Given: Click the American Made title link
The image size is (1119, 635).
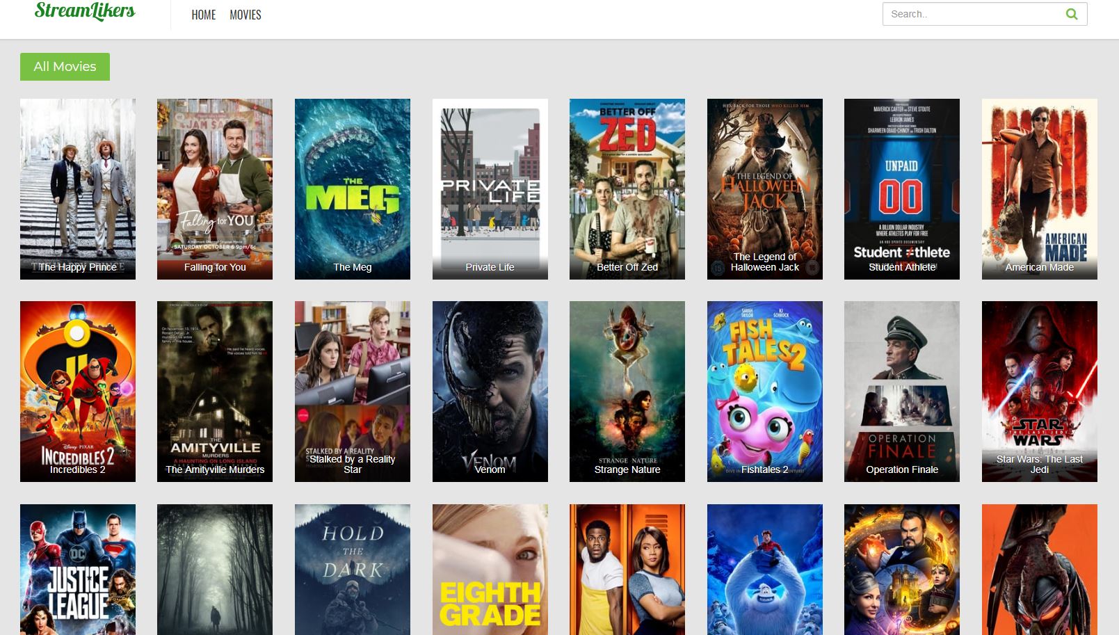Looking at the screenshot, I should coord(1039,267).
